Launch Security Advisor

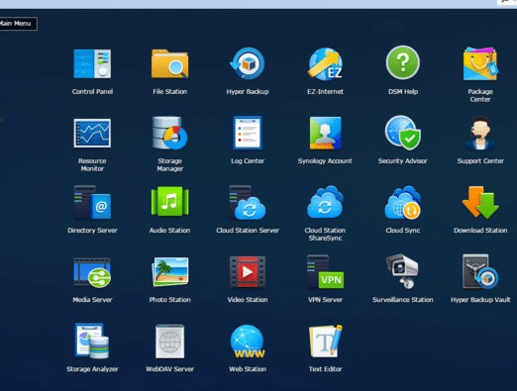(x=403, y=133)
